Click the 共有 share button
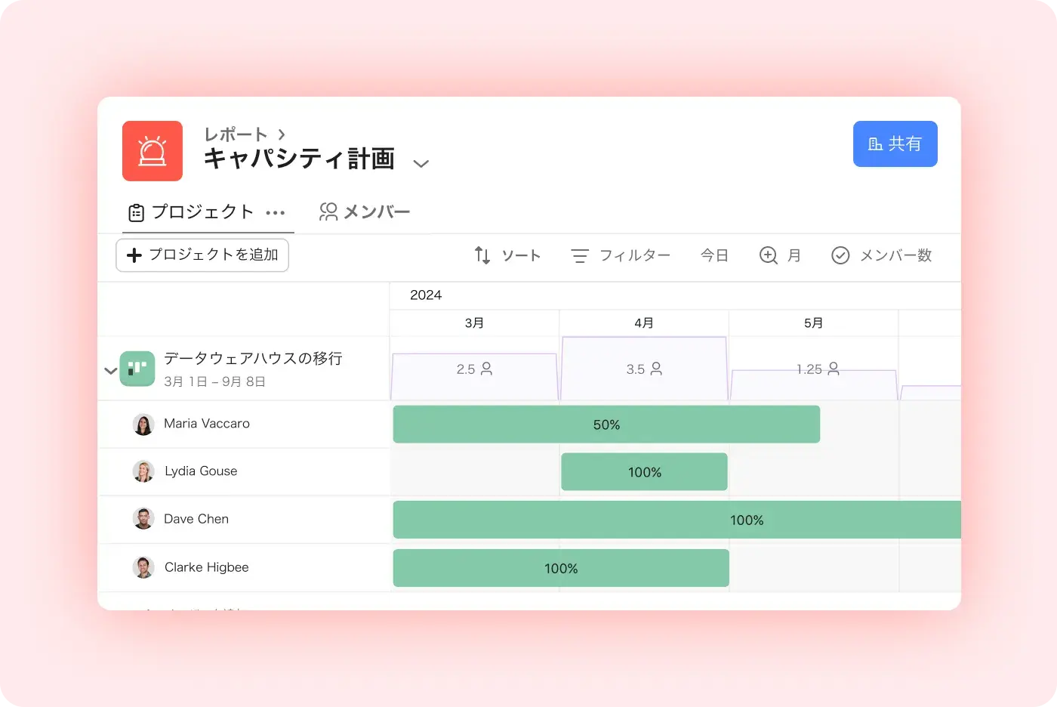This screenshot has height=707, width=1057. tap(895, 144)
